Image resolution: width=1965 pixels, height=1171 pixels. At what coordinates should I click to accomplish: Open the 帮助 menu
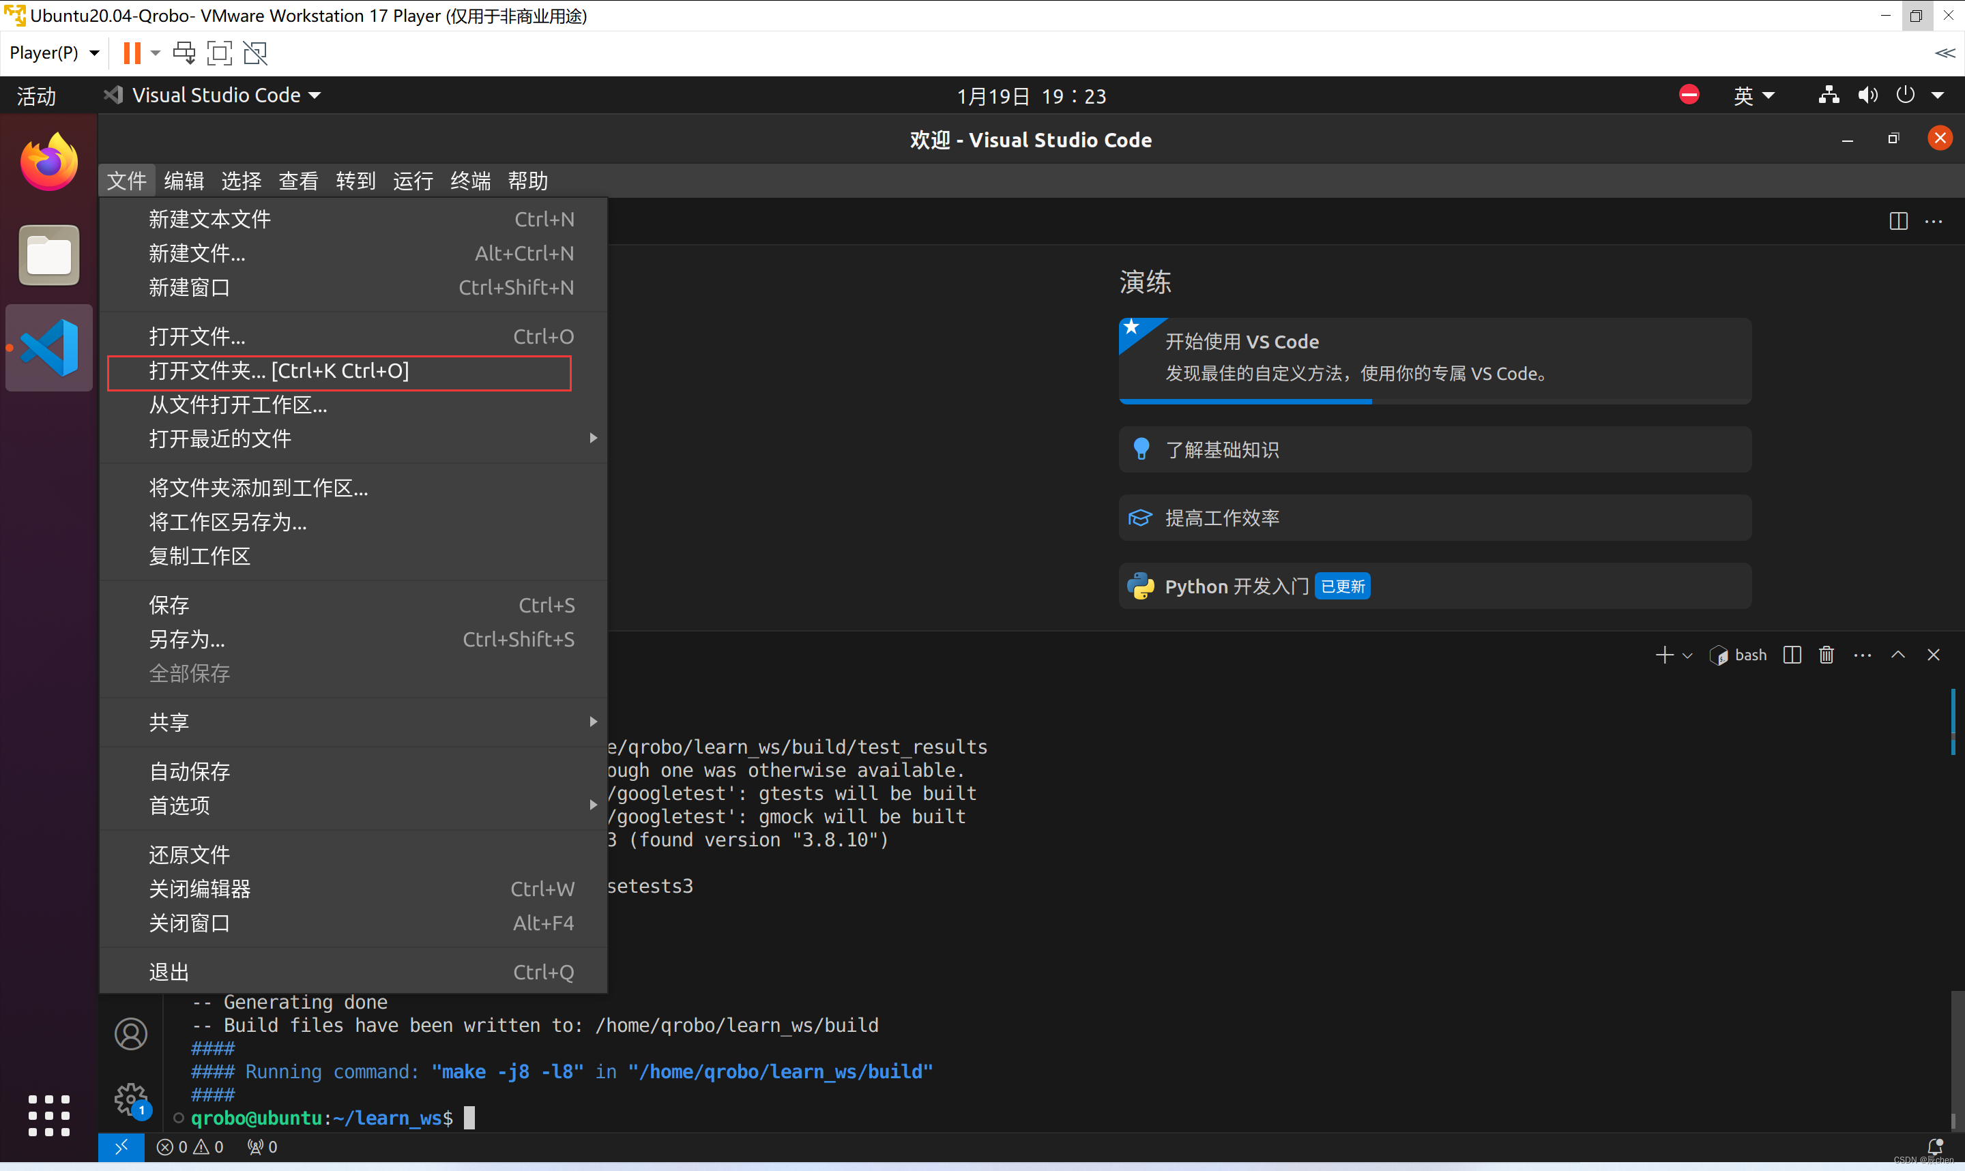pyautogui.click(x=528, y=181)
